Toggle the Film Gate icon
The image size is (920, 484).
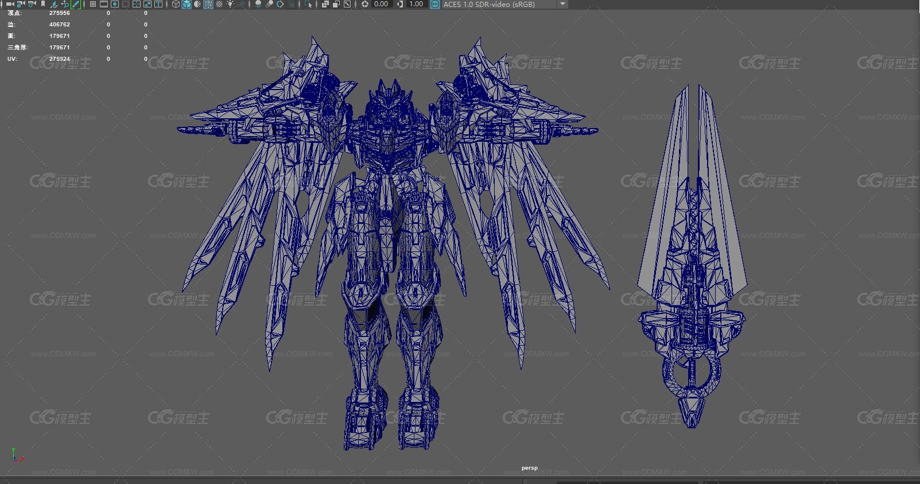[x=104, y=4]
